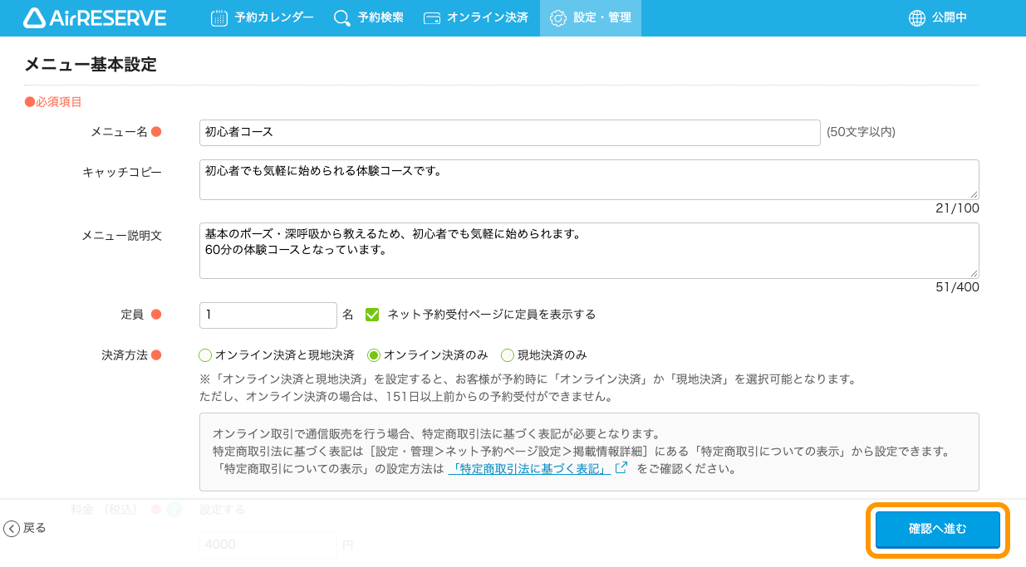
Task: Click the メニュー基本設定 heading
Action: pyautogui.click(x=91, y=65)
